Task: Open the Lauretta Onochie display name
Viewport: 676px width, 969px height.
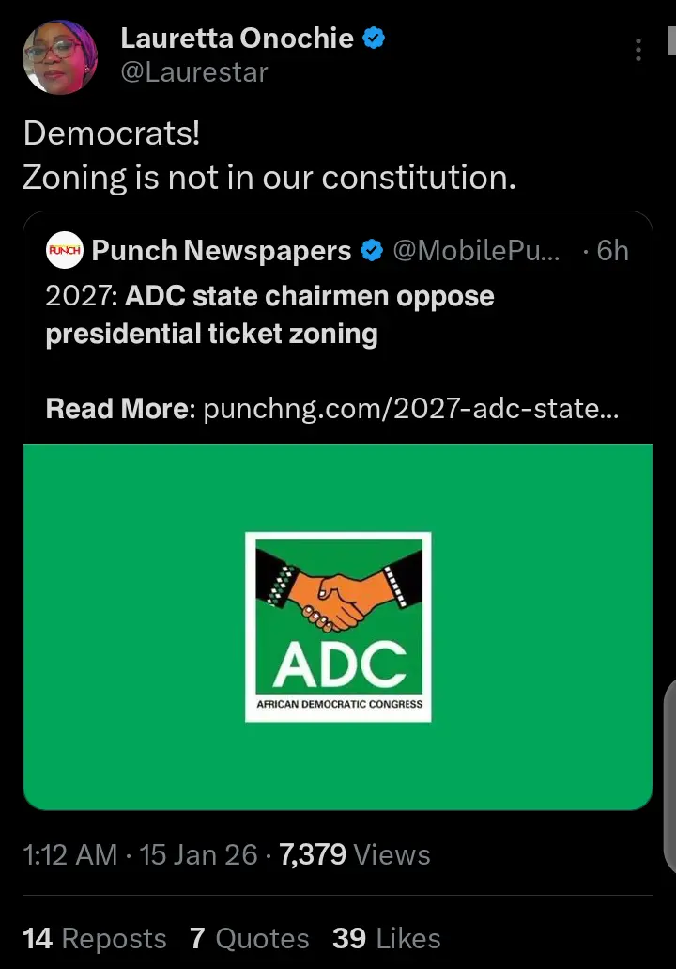Action: [237, 39]
